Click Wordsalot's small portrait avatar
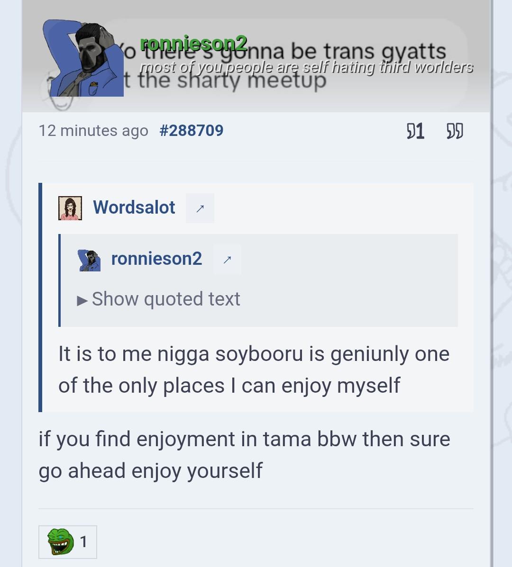Viewport: 512px width, 567px height. pos(70,208)
